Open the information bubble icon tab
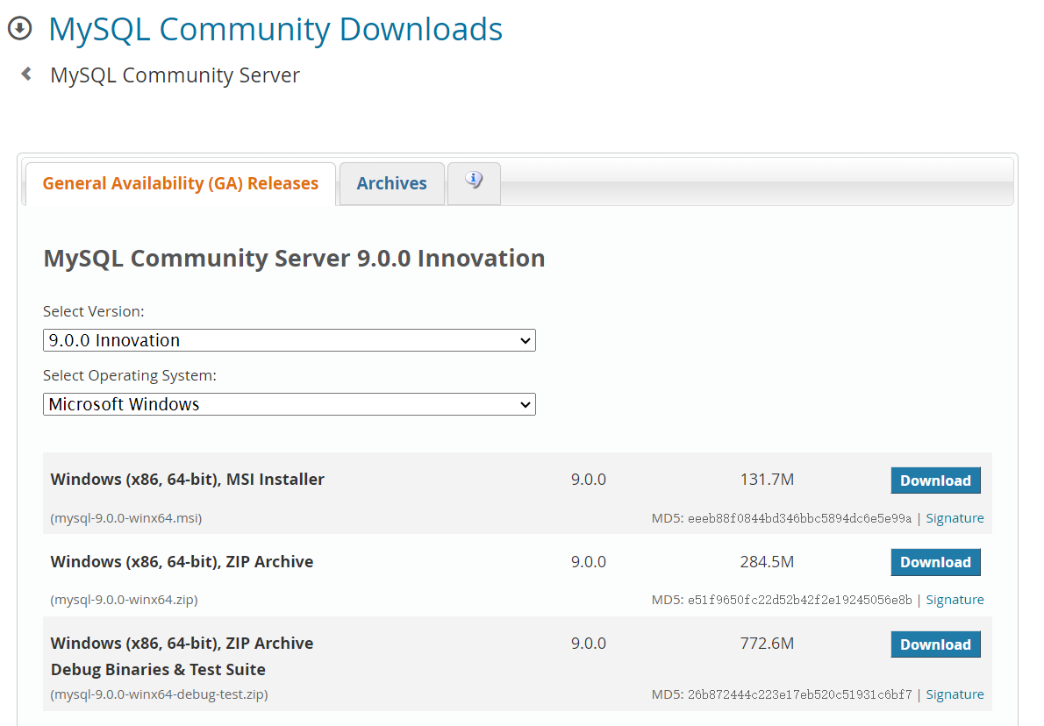 point(474,182)
